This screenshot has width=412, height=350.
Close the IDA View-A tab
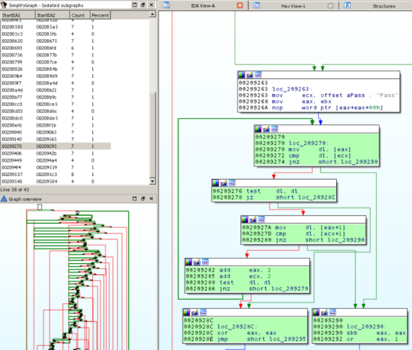(x=240, y=6)
